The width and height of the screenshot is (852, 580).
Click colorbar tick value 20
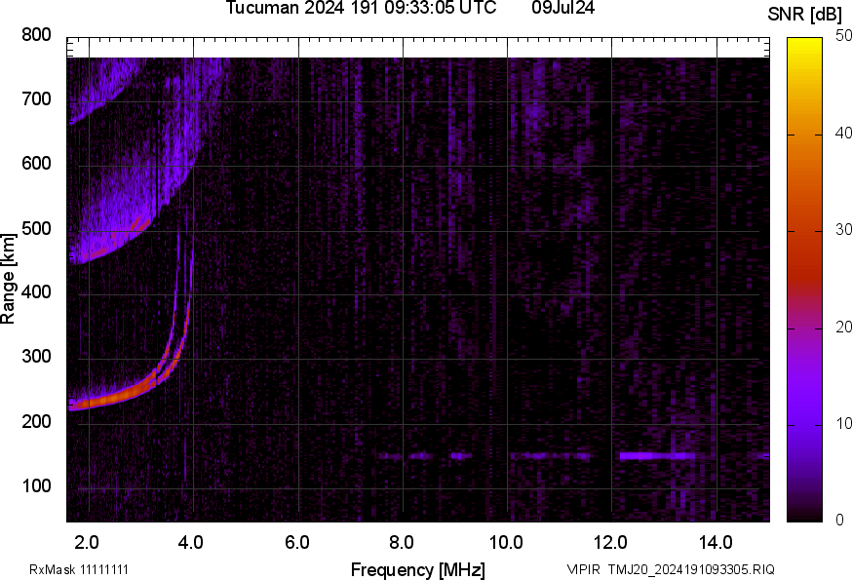click(843, 328)
